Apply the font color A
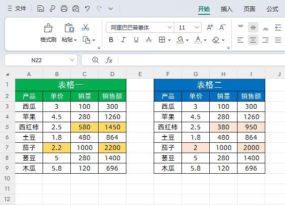Viewport: 285px width, 205px height. click(x=198, y=39)
